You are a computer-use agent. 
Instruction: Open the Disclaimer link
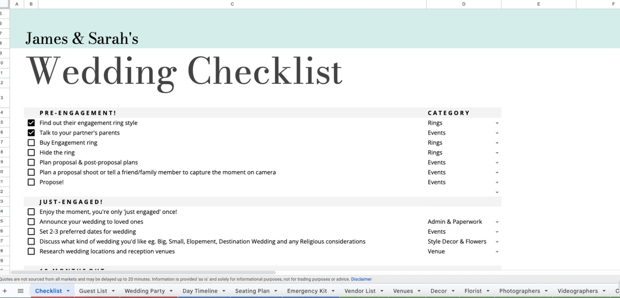coord(361,279)
